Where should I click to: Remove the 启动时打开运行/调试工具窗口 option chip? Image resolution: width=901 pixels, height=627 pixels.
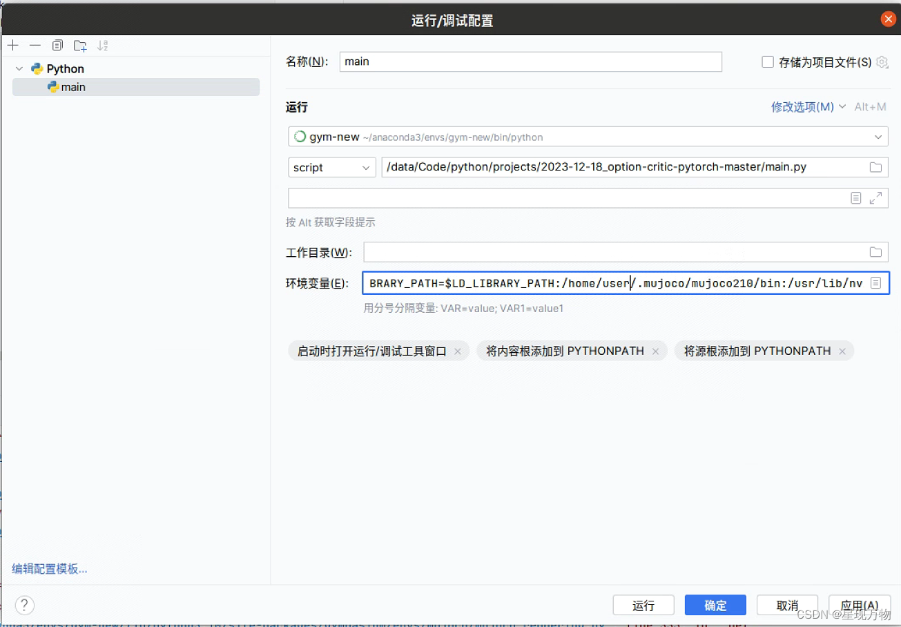(457, 351)
